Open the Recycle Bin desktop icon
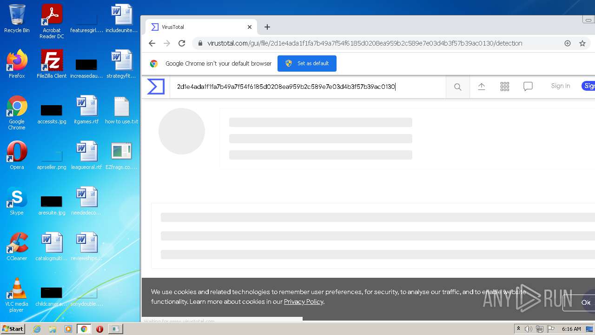This screenshot has width=595, height=335. point(17,19)
